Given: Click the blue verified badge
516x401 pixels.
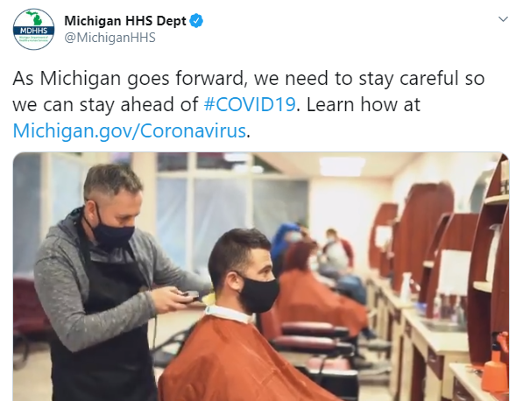Looking at the screenshot, I should click(x=197, y=21).
